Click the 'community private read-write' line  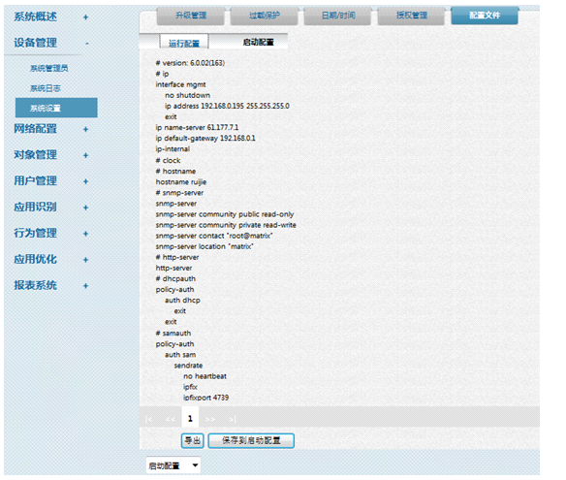point(226,225)
